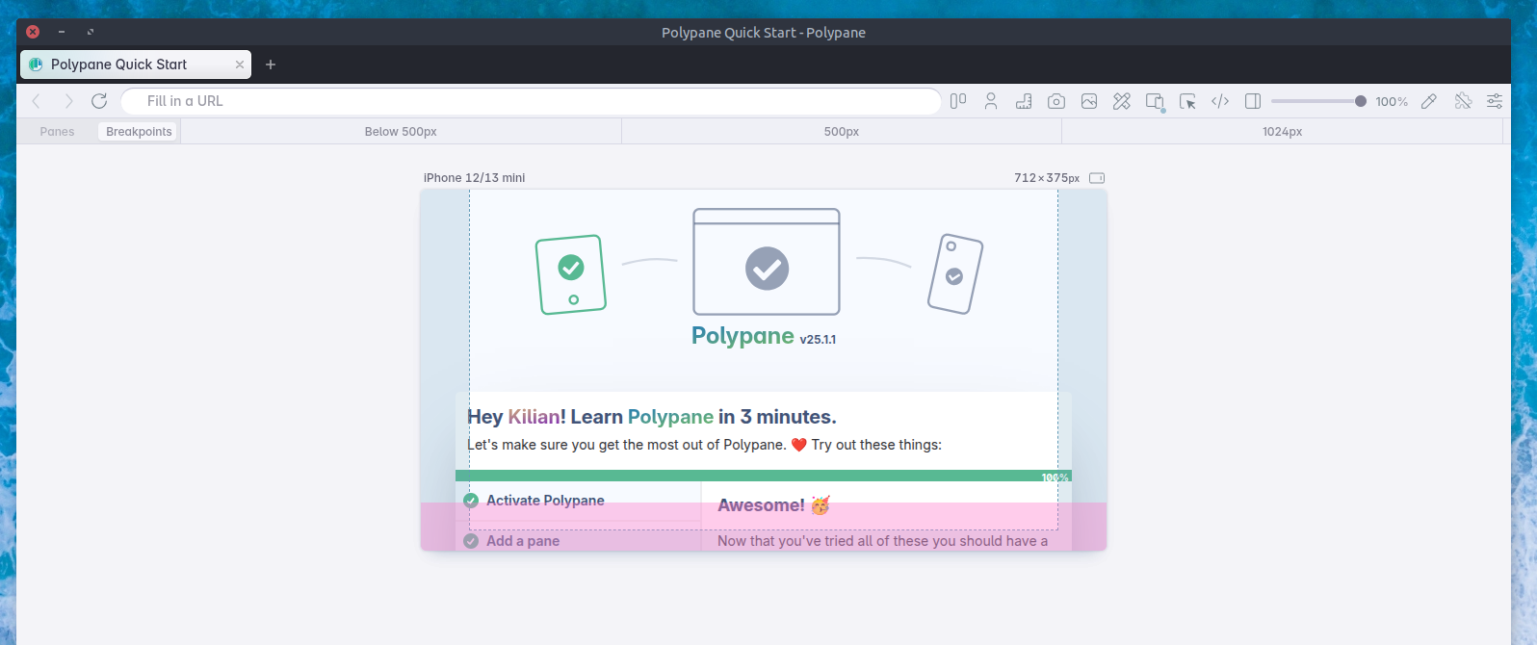Switch to Breakpoints mode
The image size is (1537, 645).
[139, 132]
